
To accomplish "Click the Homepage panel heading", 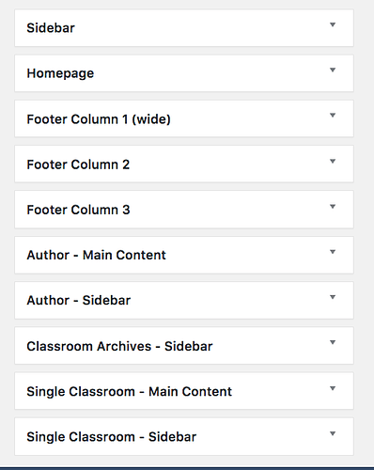I will pyautogui.click(x=60, y=73).
